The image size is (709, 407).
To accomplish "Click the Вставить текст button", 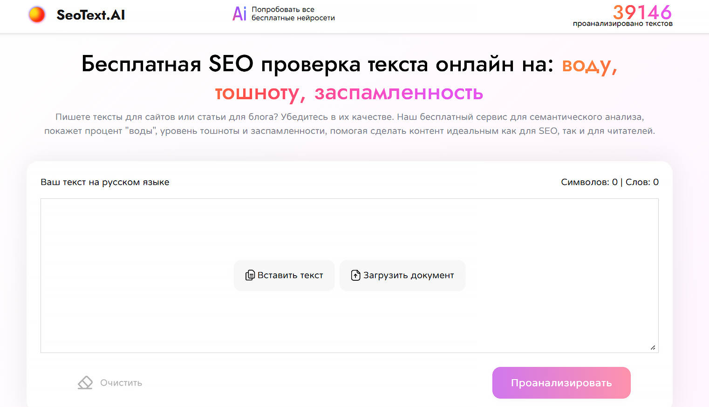I will 284,275.
